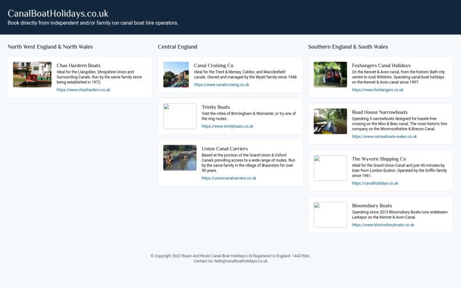Select the Chas Hardern Boats heading
Screen dimensions: 461x288
point(79,65)
